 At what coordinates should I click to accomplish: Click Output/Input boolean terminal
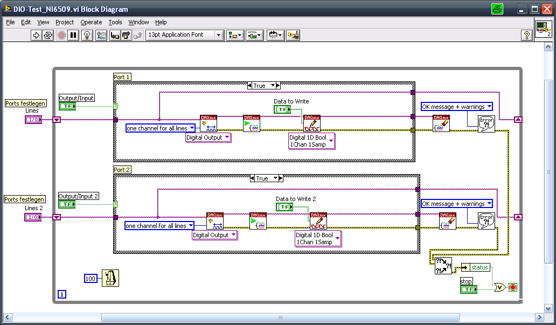pos(67,106)
